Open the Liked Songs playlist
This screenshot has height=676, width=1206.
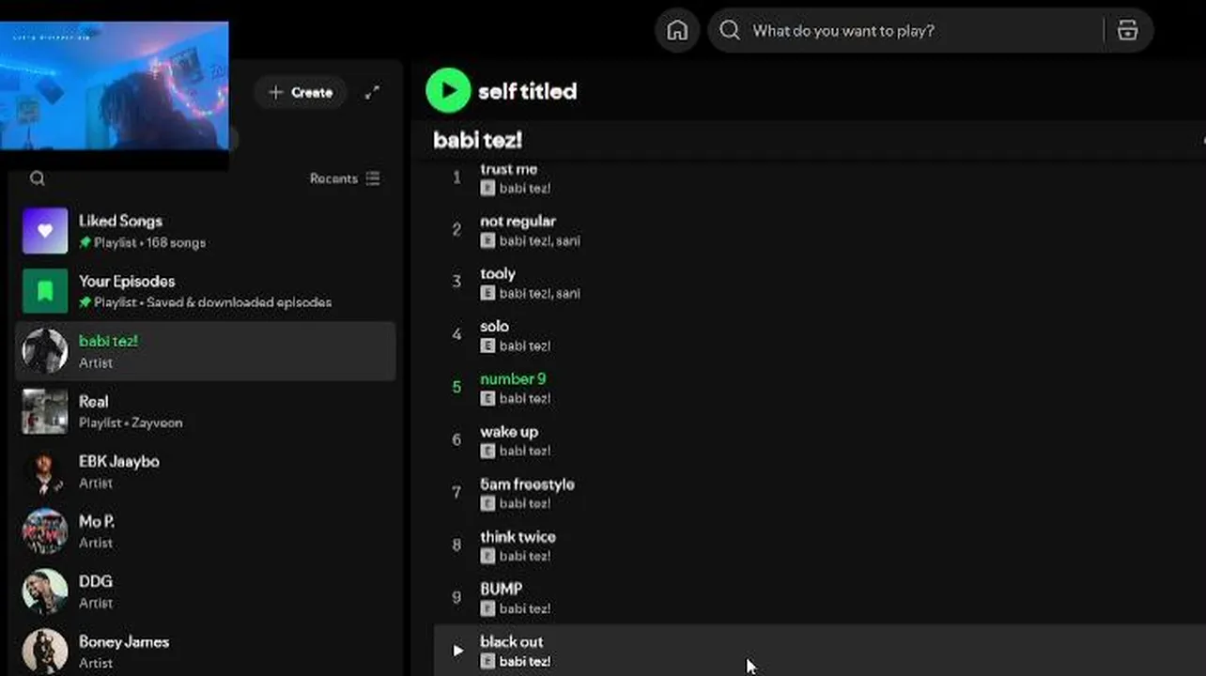coord(120,222)
